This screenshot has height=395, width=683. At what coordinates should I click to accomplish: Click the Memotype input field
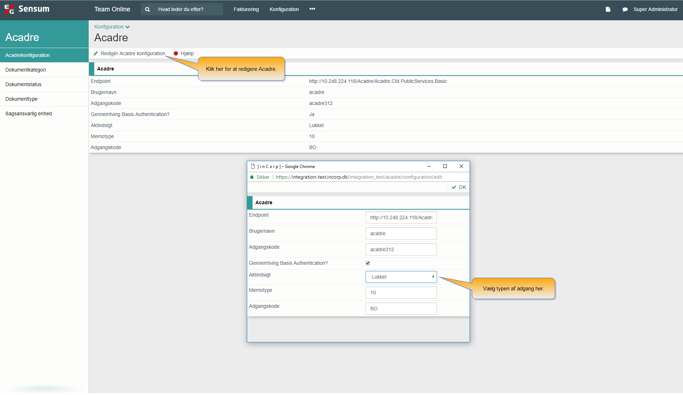[x=401, y=293]
